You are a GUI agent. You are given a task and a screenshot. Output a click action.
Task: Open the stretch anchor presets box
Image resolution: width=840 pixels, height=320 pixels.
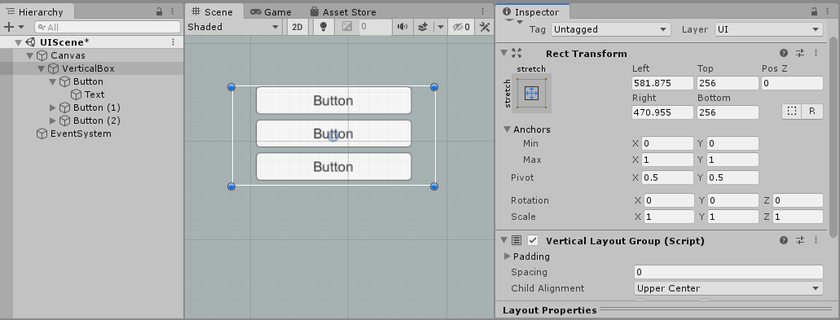[531, 94]
